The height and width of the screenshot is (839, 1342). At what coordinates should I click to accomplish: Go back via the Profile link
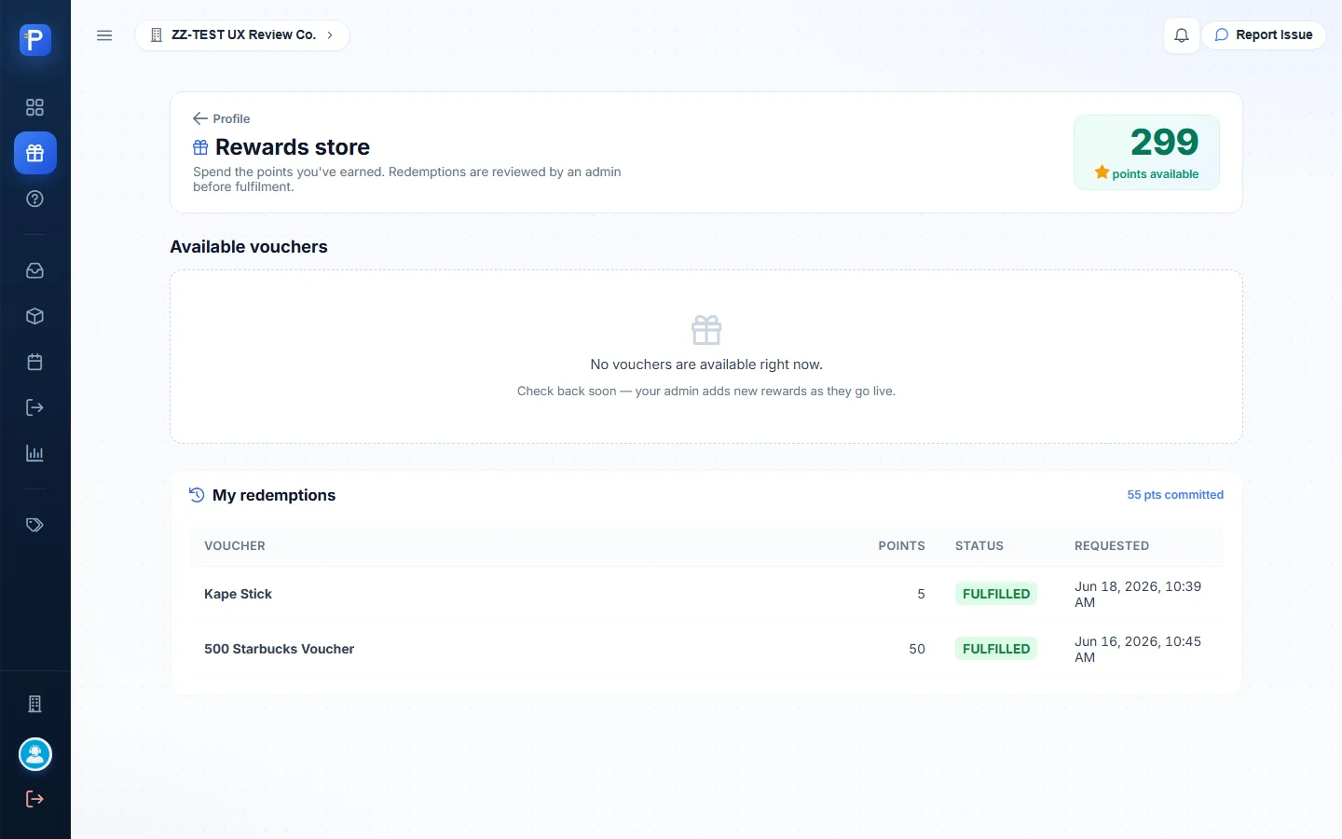coord(221,118)
